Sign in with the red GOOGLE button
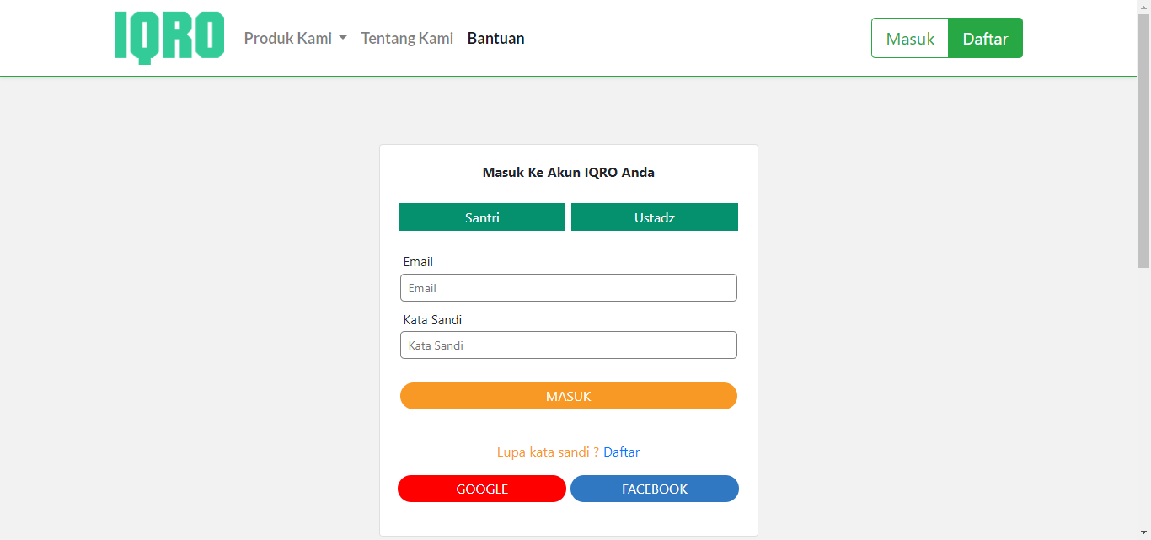 (482, 489)
